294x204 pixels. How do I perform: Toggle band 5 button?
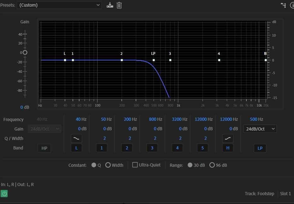[203, 148]
